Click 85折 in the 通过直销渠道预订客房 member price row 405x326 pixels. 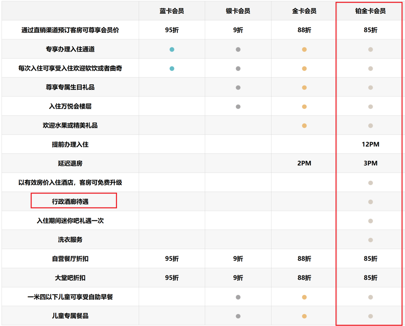pos(370,30)
